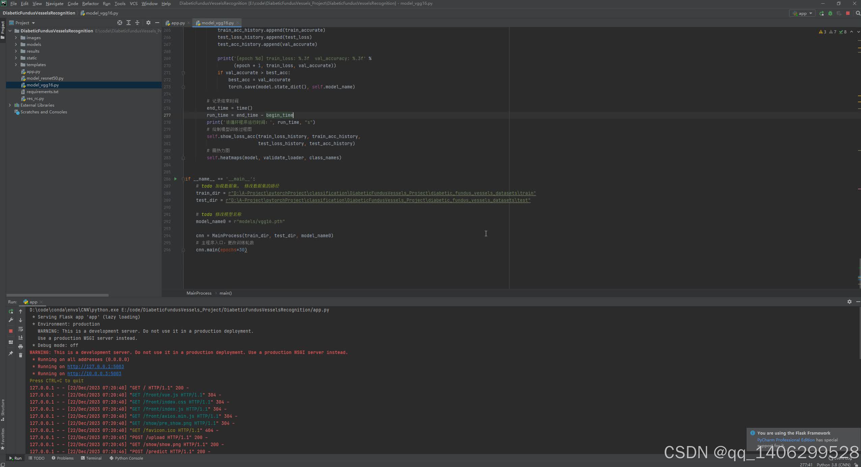Image resolution: width=861 pixels, height=467 pixels.
Task: Open link http://10.0.0.3:5003
Action: 94,374
